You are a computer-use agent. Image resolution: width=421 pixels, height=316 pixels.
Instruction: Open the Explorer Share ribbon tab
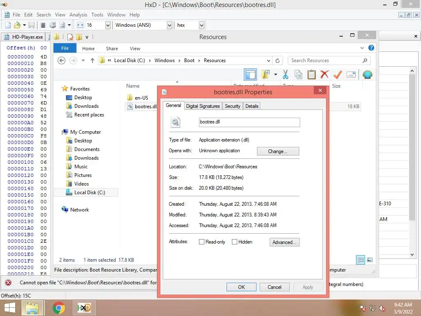[x=112, y=49]
